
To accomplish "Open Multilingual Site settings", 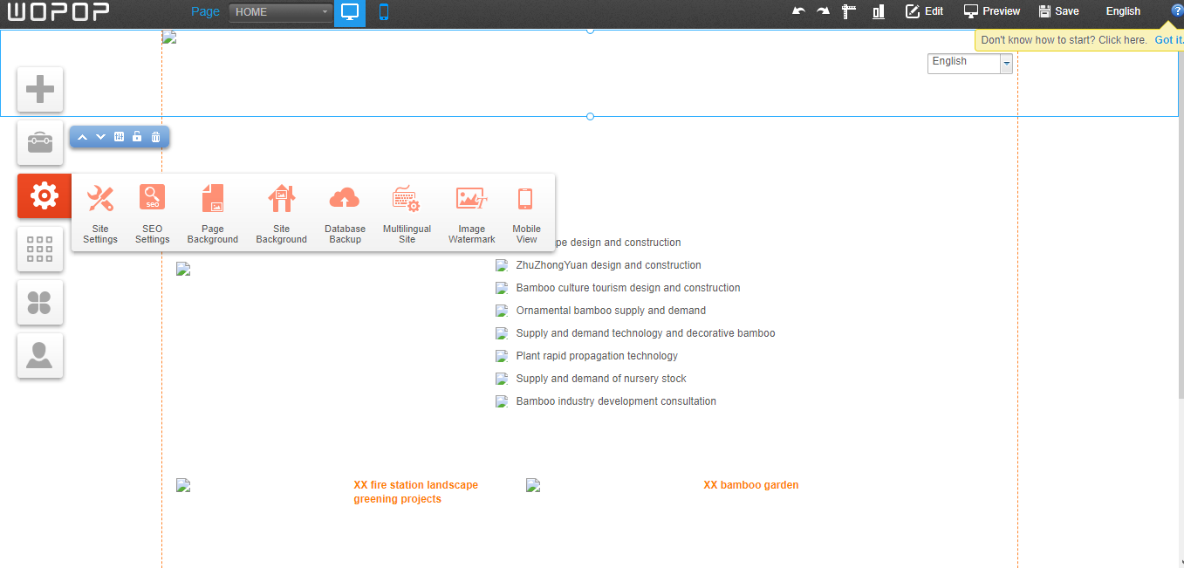I will click(x=407, y=214).
